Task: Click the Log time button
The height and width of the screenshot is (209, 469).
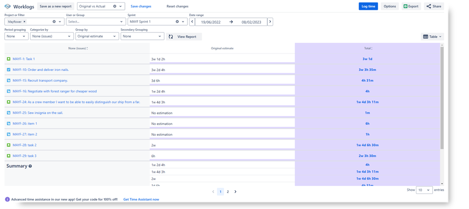Action: click(x=368, y=6)
